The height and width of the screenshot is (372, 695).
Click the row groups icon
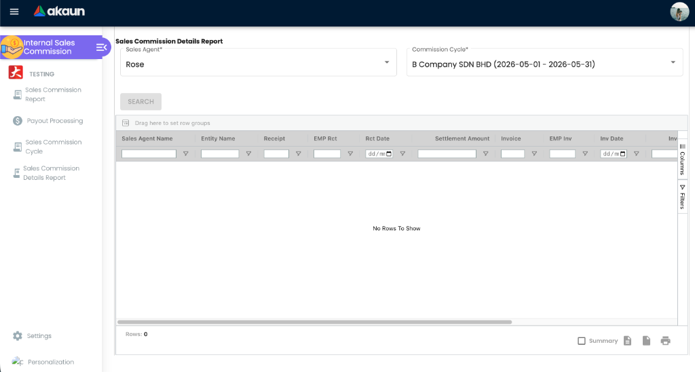[126, 123]
